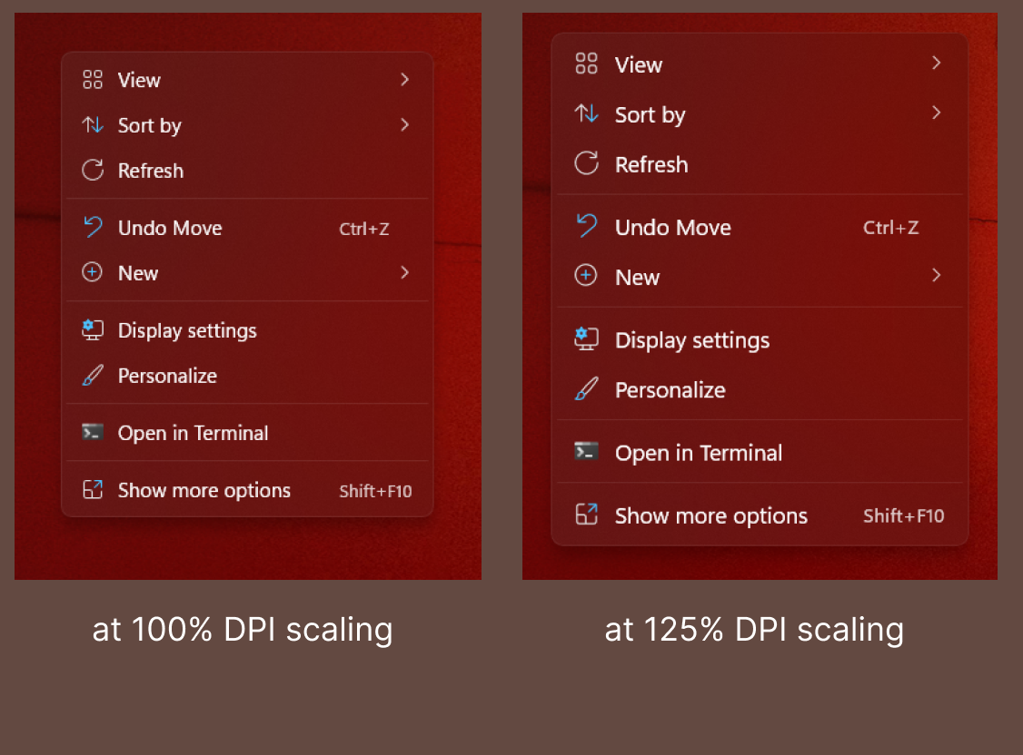Choose the Personalize label in the 125% scaling menu
1023x755 pixels.
(670, 390)
